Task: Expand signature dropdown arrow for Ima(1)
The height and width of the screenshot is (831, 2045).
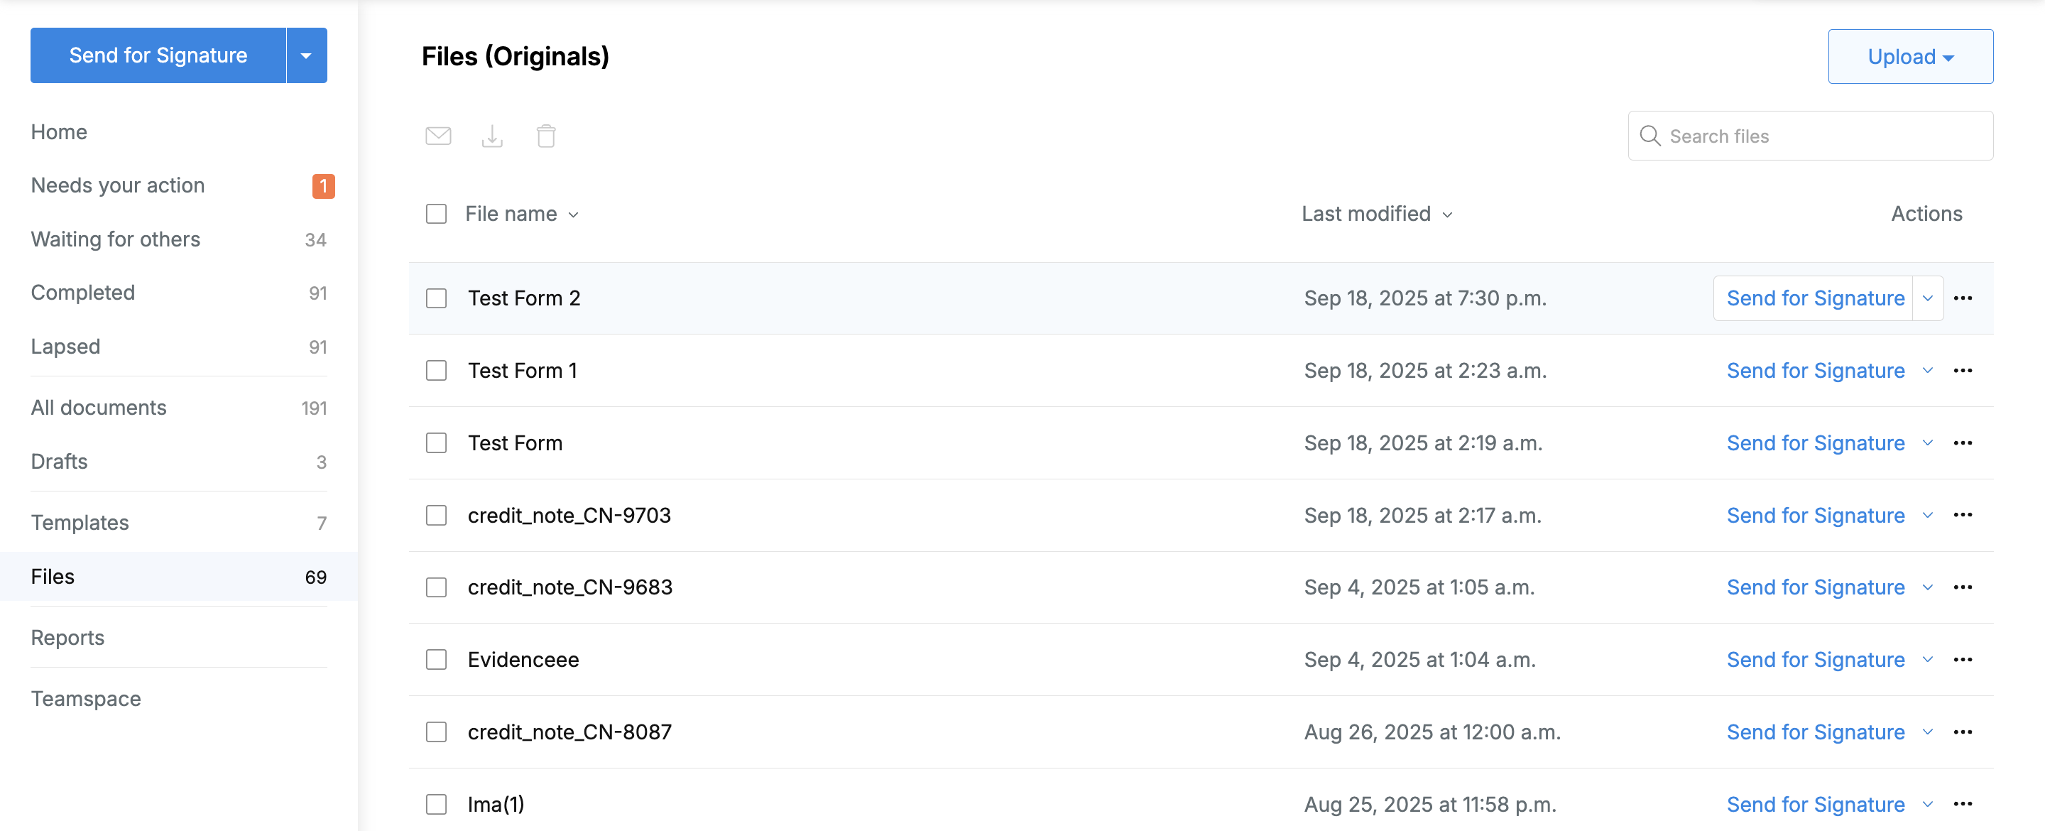Action: 1928,804
